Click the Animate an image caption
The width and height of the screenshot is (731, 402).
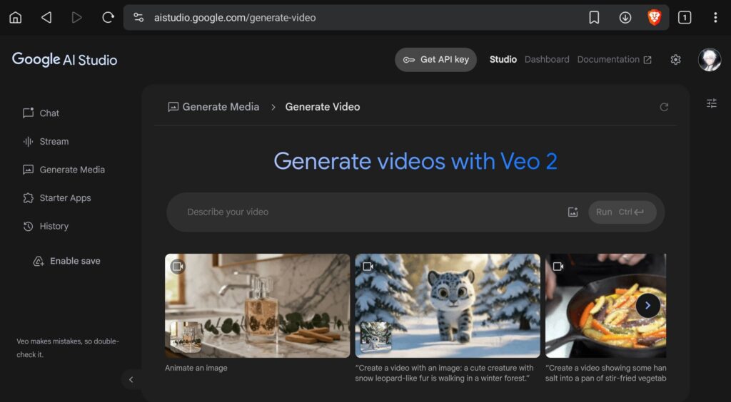pos(196,368)
